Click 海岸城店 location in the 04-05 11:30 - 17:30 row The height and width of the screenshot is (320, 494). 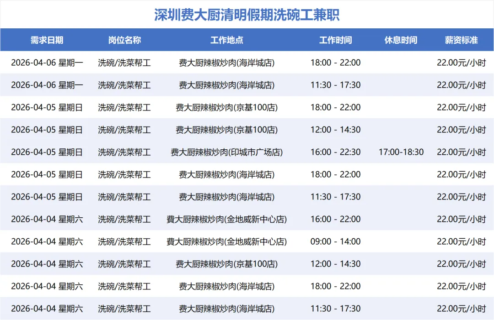pyautogui.click(x=227, y=197)
